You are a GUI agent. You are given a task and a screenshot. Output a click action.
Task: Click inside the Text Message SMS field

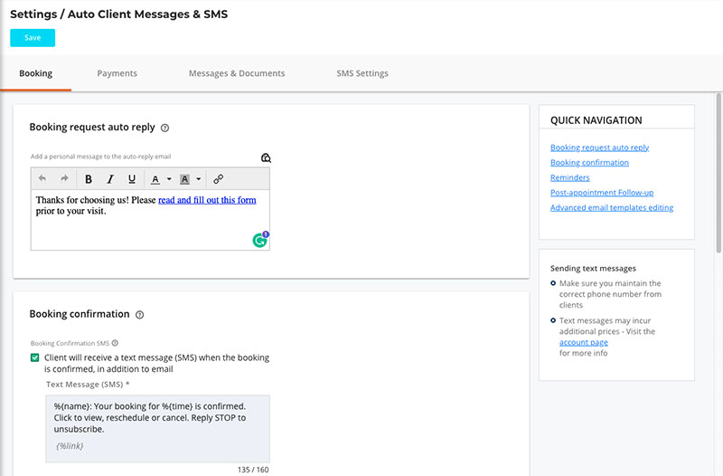click(x=157, y=428)
